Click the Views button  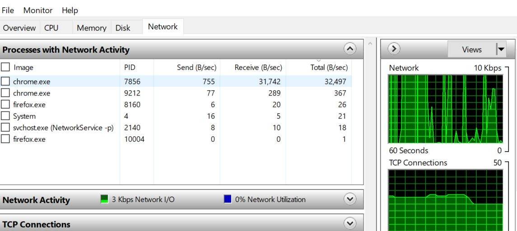click(x=471, y=49)
